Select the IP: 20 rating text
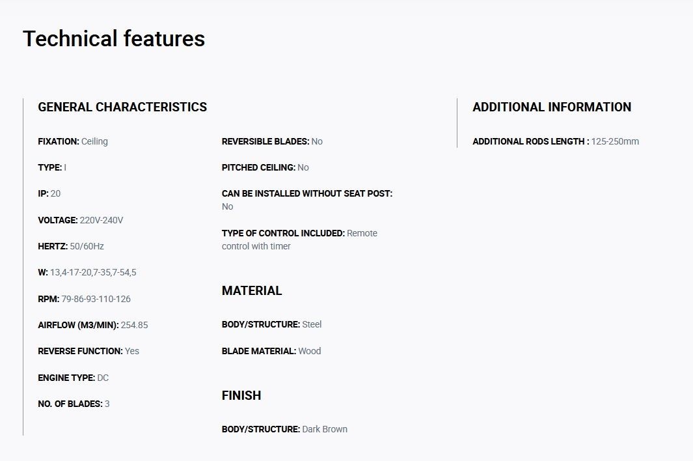Screen dimensions: 693x461 tap(49, 194)
